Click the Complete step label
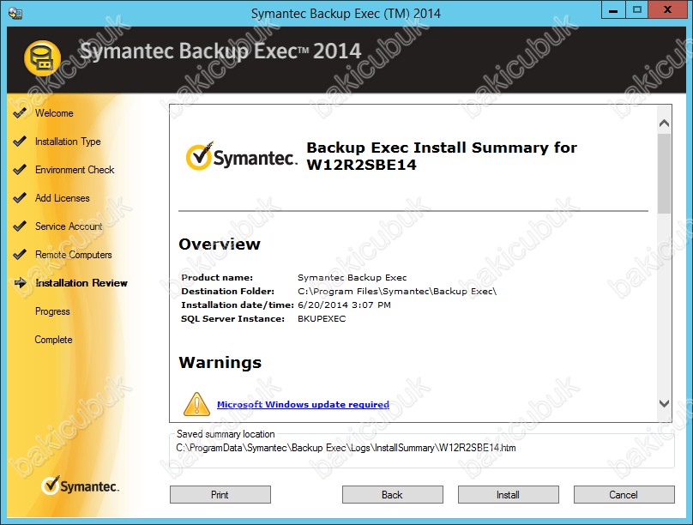 click(53, 340)
